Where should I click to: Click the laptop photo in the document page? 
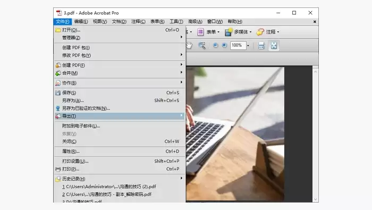click(235, 133)
